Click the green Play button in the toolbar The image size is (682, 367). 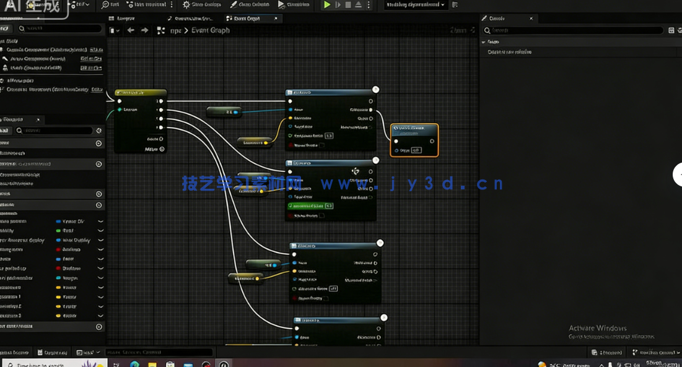pos(327,5)
